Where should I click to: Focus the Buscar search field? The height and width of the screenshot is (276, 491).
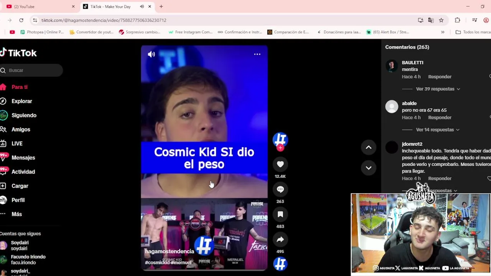(x=31, y=70)
